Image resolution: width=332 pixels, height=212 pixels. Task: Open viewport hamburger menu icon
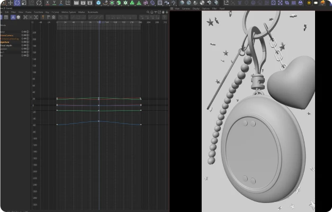pyautogui.click(x=172, y=8)
